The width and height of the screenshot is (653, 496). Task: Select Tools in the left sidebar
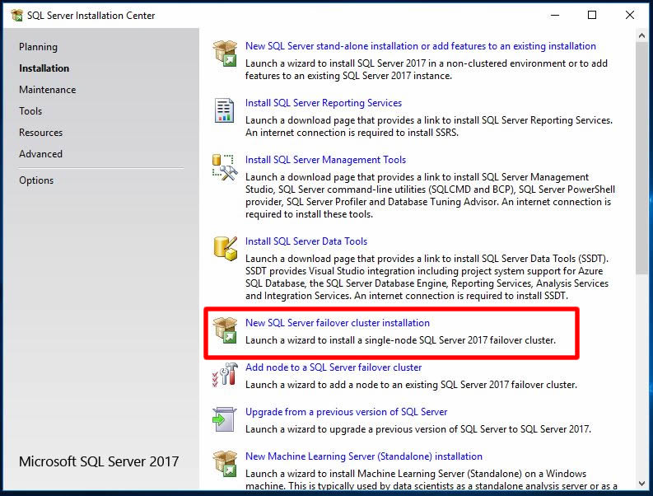[x=30, y=111]
